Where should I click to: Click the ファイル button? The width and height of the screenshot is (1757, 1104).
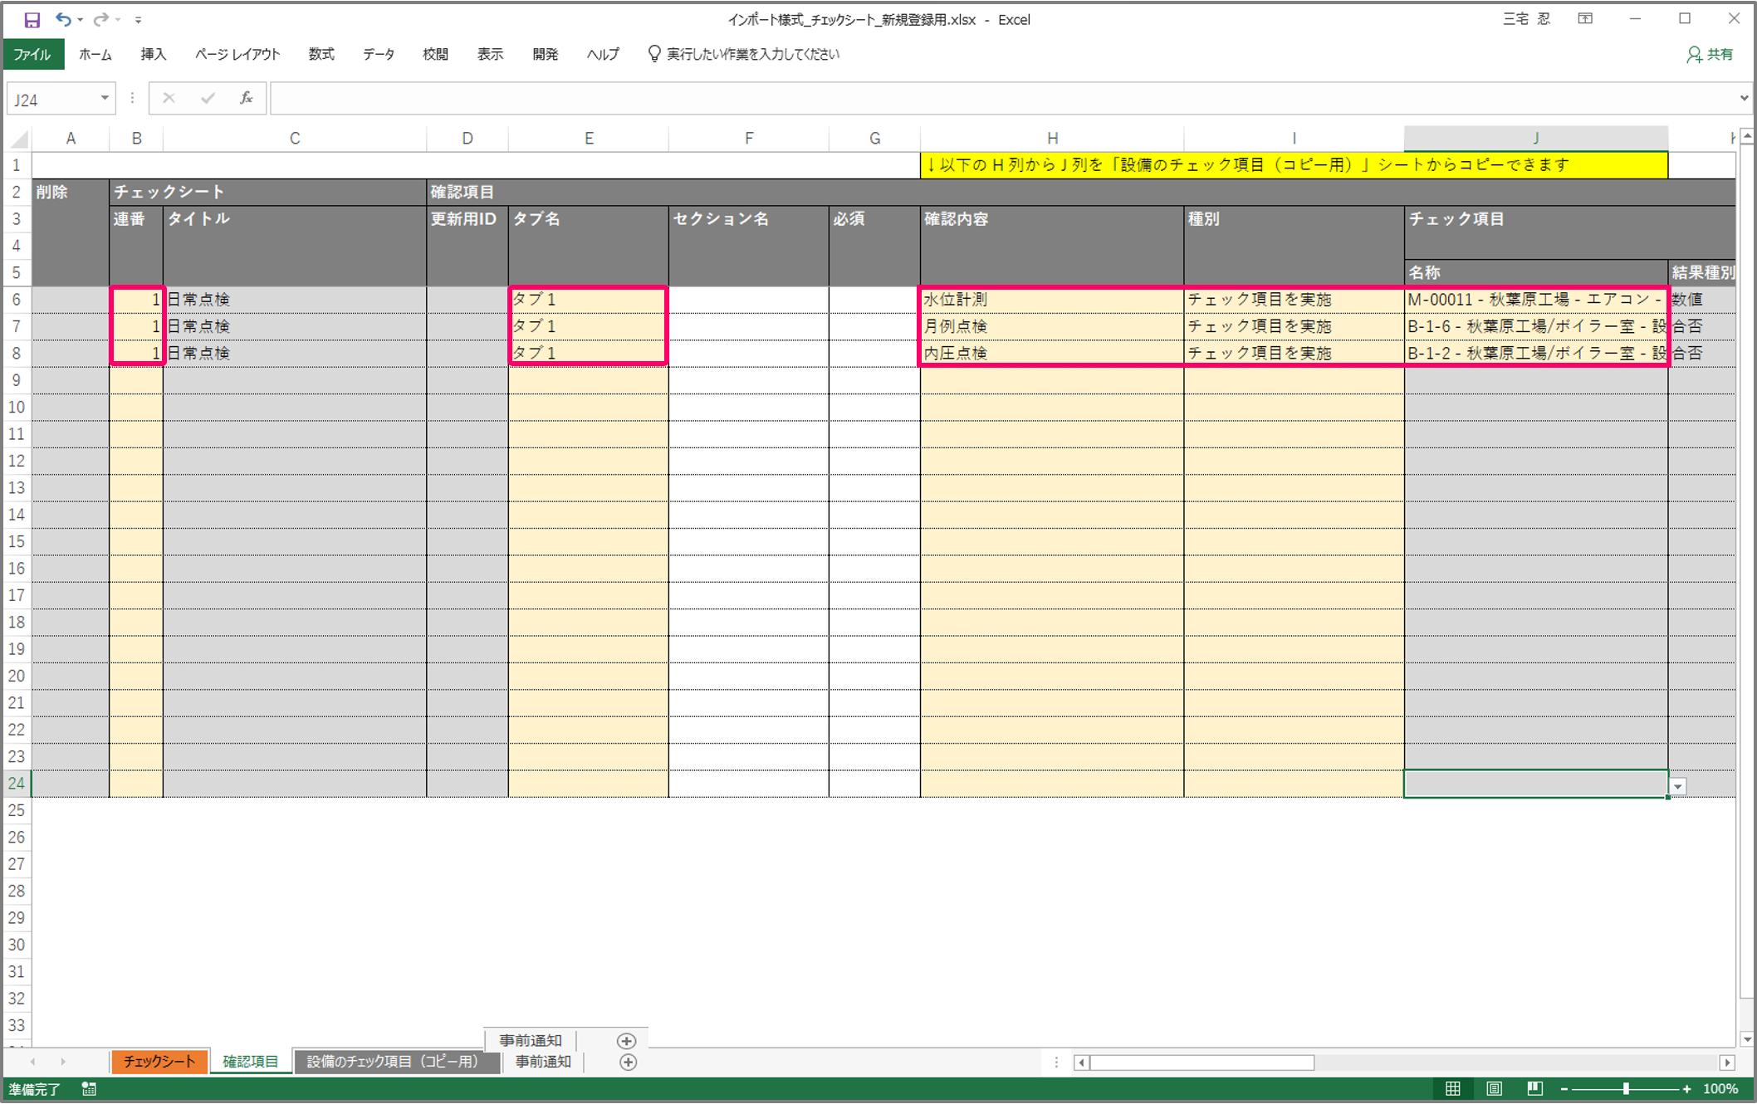pyautogui.click(x=33, y=55)
